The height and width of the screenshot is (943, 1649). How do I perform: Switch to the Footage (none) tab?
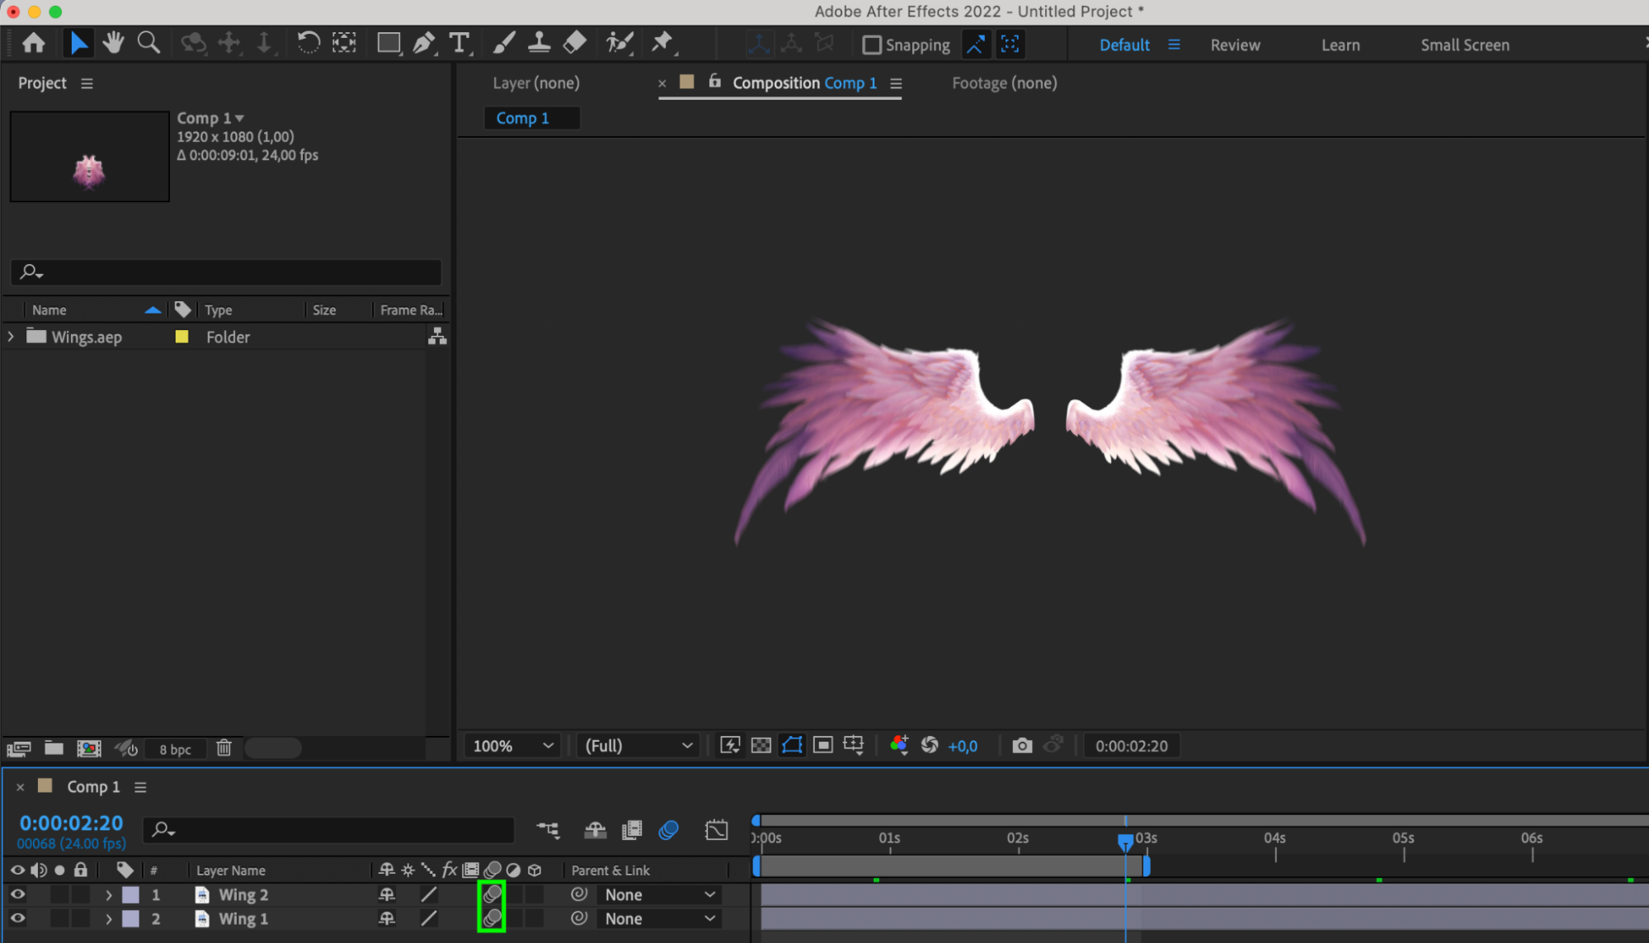click(1004, 83)
